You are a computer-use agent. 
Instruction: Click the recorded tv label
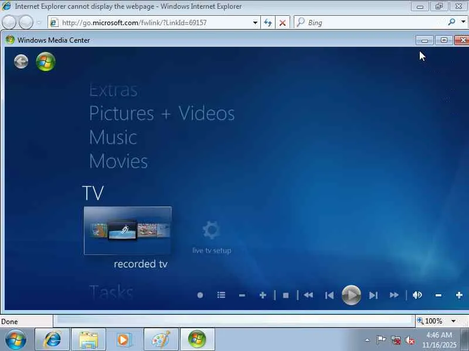141,264
